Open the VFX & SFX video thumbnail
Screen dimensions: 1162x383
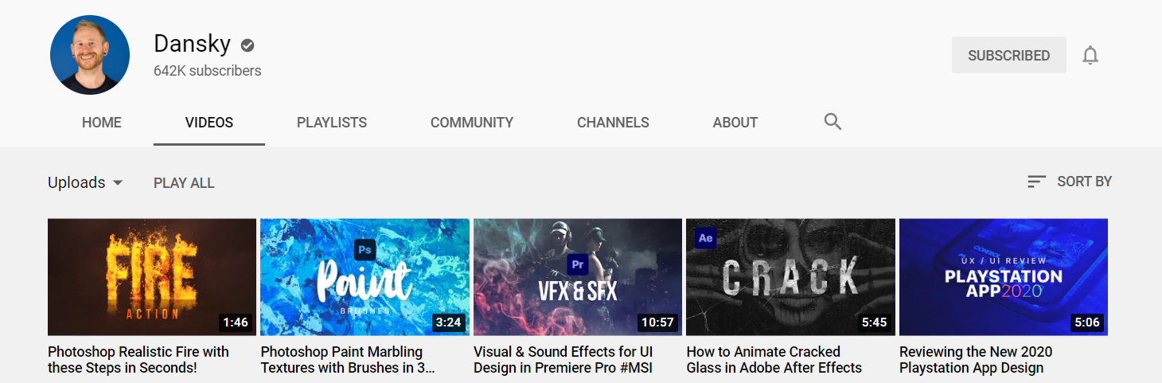click(x=578, y=277)
